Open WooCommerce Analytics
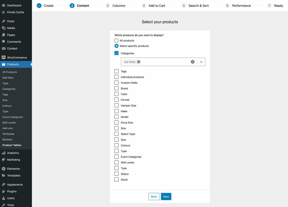Screen dimensions: 288x207 tap(13, 153)
